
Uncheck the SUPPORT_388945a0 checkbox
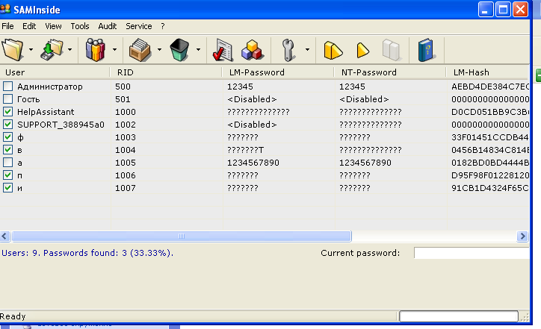tap(8, 125)
